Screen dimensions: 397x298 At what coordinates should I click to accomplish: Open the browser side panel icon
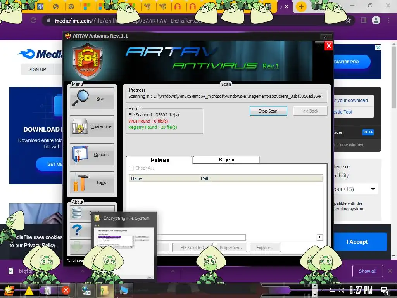(x=363, y=20)
